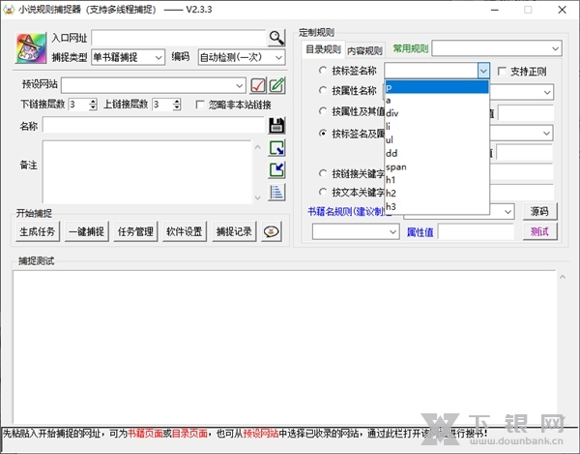This screenshot has height=454, width=580.
Task: Open 软件设置 button
Action: pyautogui.click(x=185, y=231)
